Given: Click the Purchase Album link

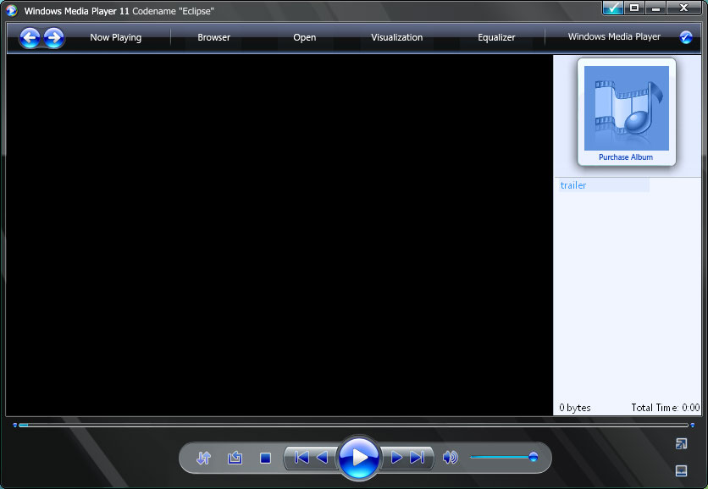Looking at the screenshot, I should point(626,157).
